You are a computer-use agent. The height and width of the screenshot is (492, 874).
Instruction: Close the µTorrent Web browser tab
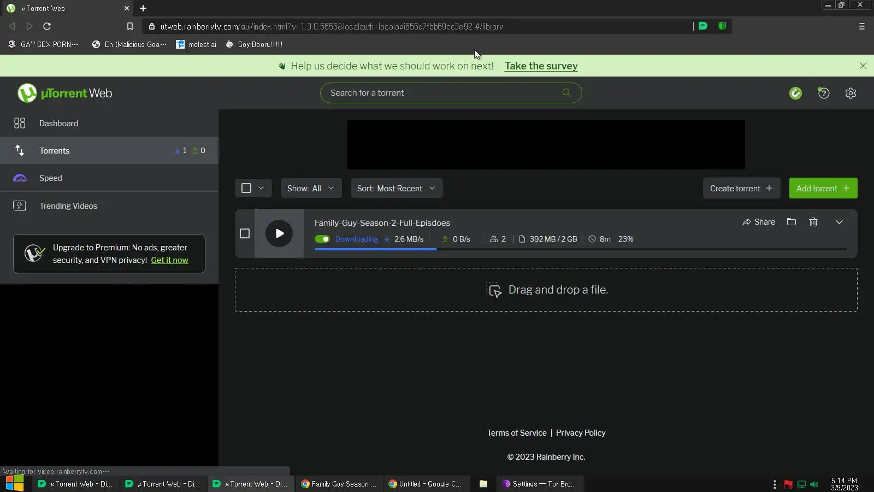pyautogui.click(x=127, y=8)
